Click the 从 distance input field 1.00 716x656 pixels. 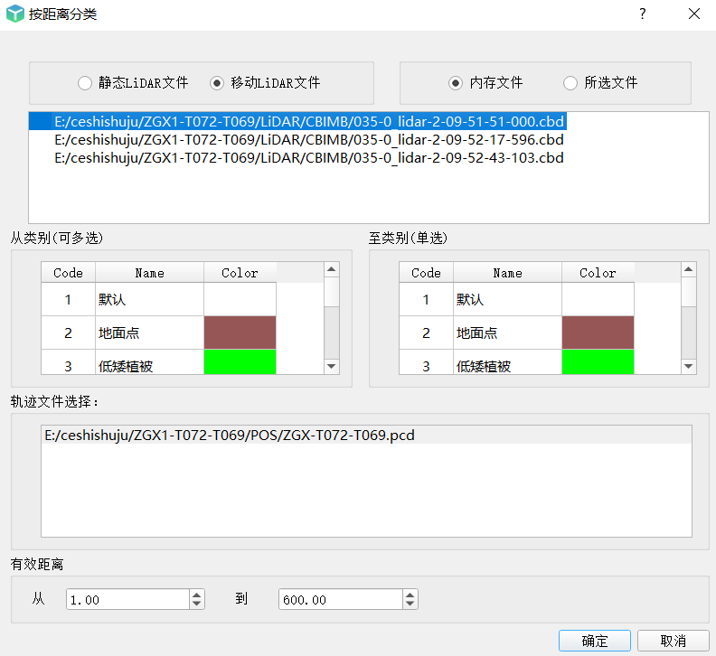127,599
